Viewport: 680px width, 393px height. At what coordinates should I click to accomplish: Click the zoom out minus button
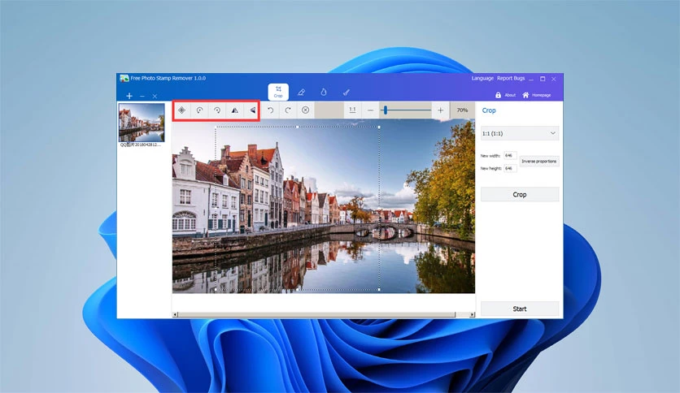[x=370, y=110]
